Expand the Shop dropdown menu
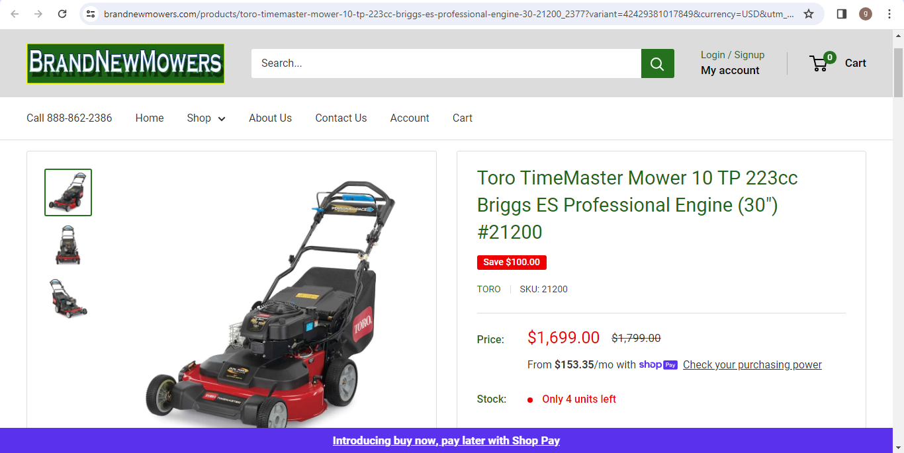This screenshot has width=904, height=453. click(206, 118)
